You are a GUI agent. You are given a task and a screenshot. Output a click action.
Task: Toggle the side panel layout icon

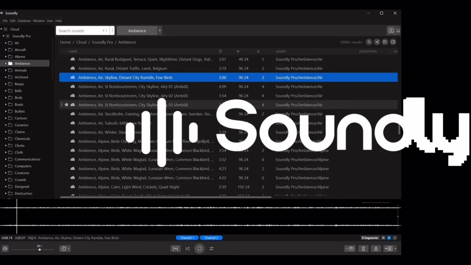click(x=393, y=42)
